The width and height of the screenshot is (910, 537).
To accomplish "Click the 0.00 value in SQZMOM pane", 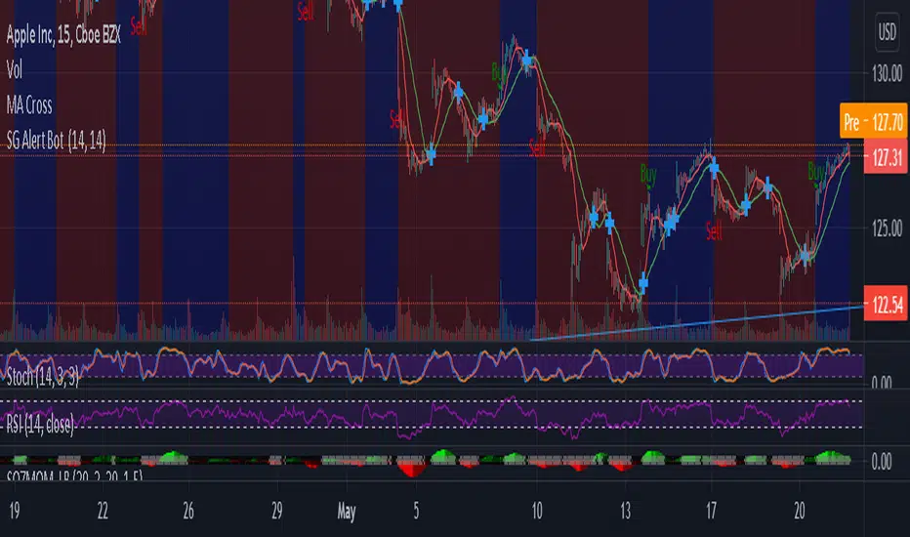I will (882, 462).
